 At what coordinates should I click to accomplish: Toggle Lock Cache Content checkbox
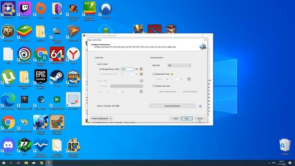[181, 91]
